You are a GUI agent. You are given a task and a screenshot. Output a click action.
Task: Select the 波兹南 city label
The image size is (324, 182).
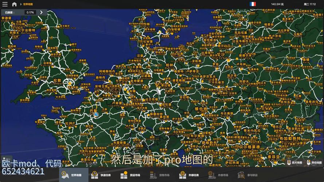pos(196,61)
